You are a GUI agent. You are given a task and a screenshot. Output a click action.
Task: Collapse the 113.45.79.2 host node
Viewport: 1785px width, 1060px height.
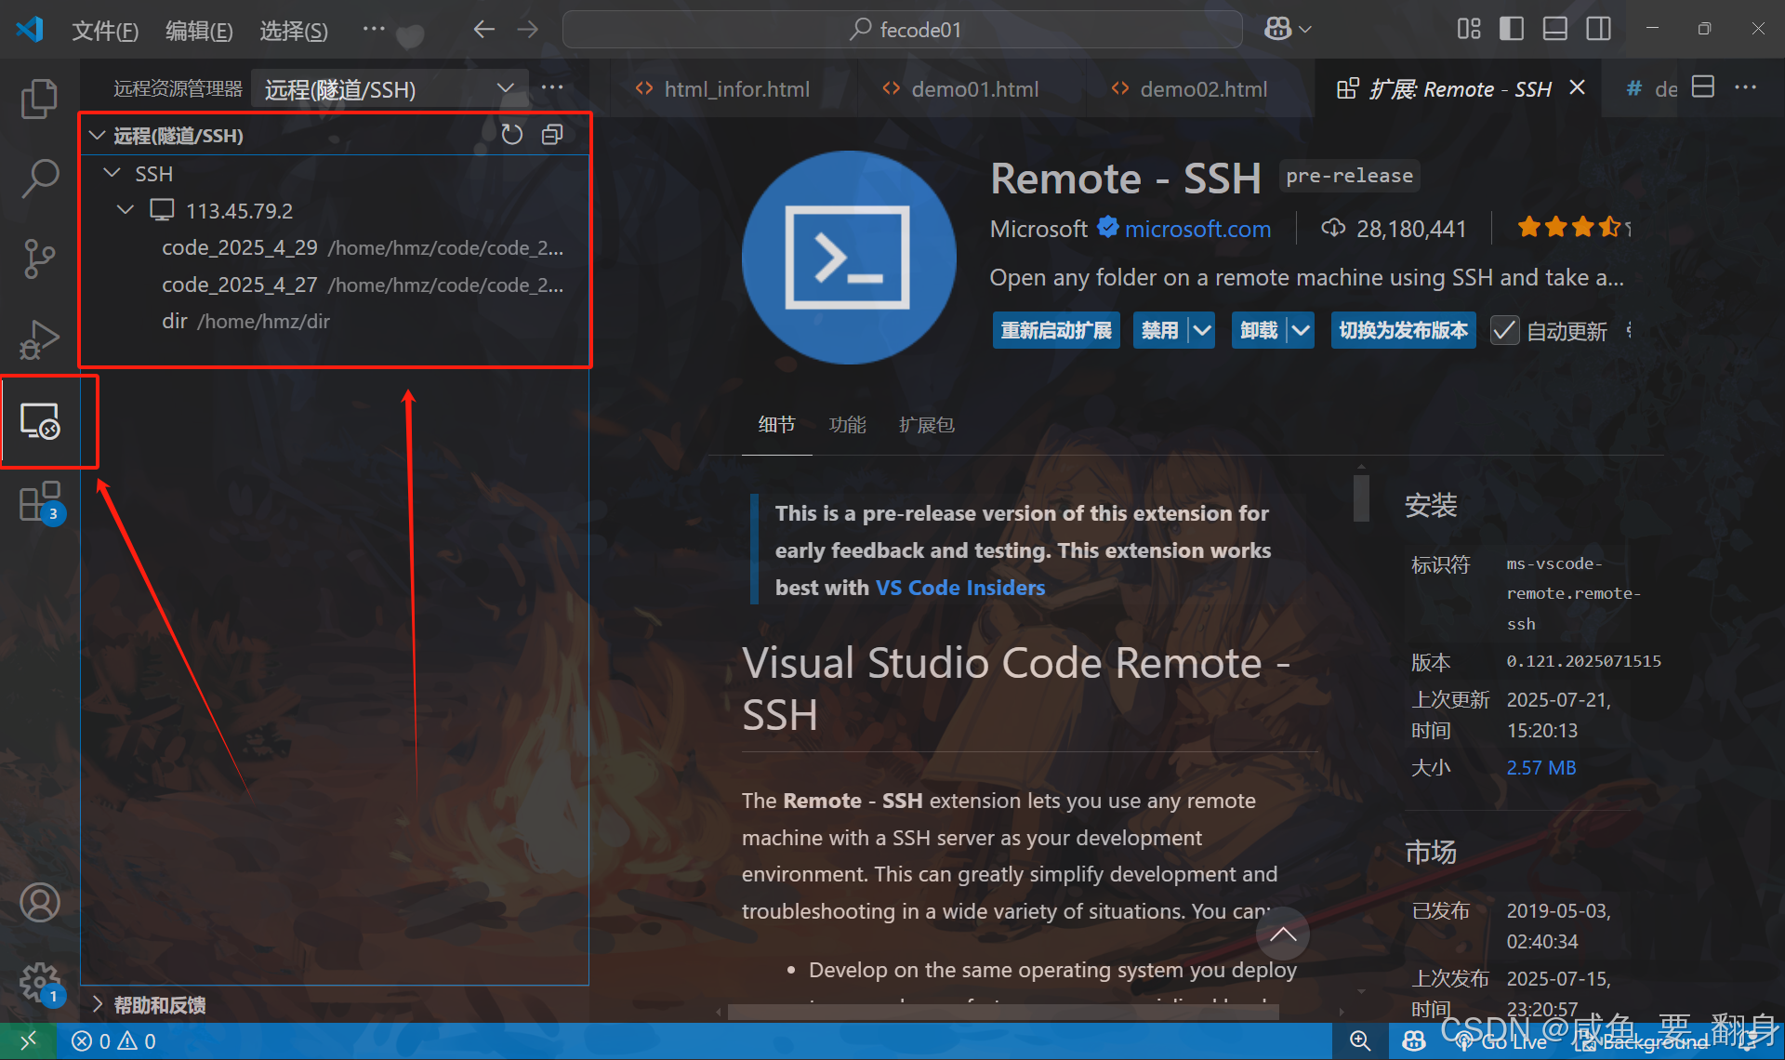tap(126, 210)
